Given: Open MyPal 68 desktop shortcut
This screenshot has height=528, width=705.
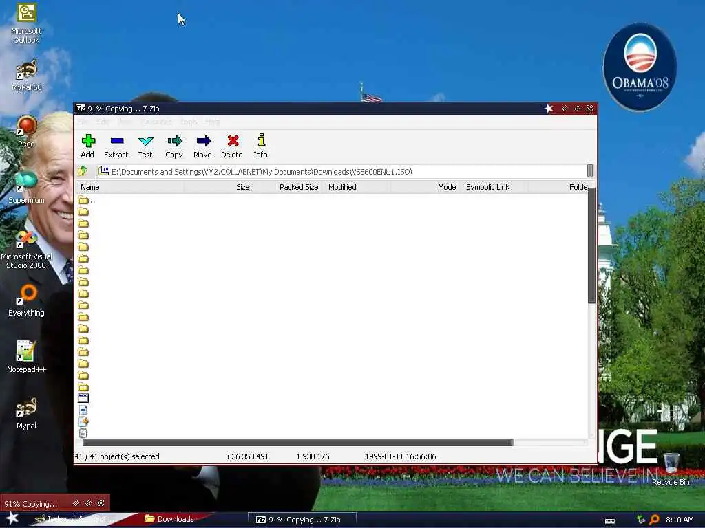Looking at the screenshot, I should pos(26,76).
